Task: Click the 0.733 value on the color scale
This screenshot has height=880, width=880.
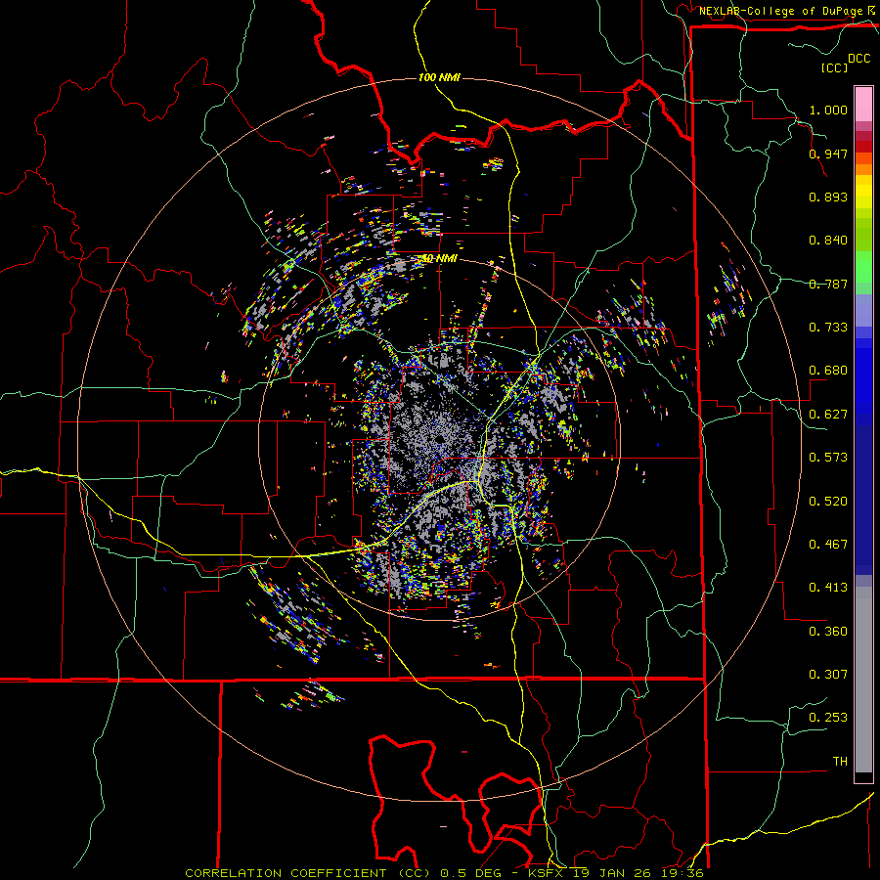Action: coord(828,328)
